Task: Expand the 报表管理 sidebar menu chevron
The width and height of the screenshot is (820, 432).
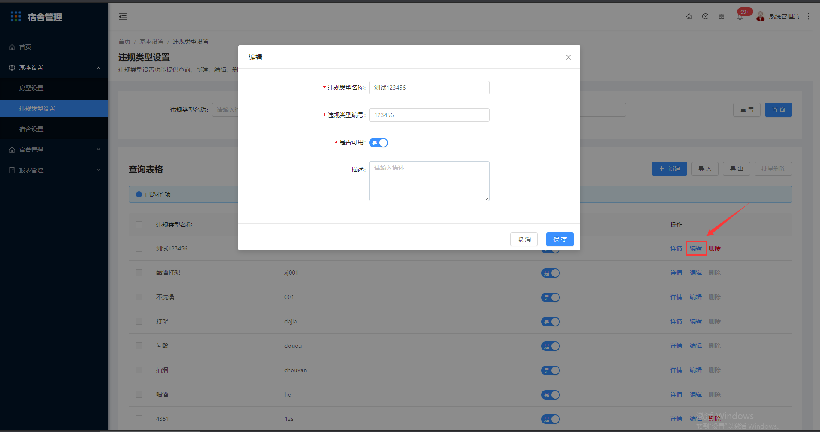Action: (98, 170)
